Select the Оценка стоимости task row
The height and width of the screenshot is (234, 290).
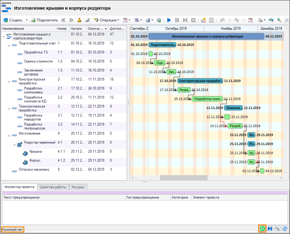pyautogui.click(x=38, y=61)
